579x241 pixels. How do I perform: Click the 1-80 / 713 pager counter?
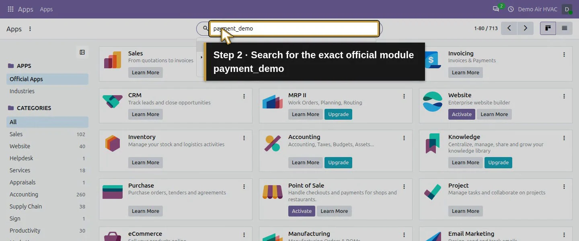pos(486,29)
